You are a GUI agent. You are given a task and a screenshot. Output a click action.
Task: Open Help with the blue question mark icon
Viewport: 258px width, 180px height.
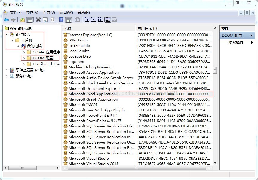tap(61, 20)
